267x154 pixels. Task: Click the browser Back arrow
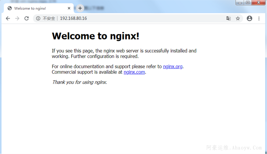(8, 19)
